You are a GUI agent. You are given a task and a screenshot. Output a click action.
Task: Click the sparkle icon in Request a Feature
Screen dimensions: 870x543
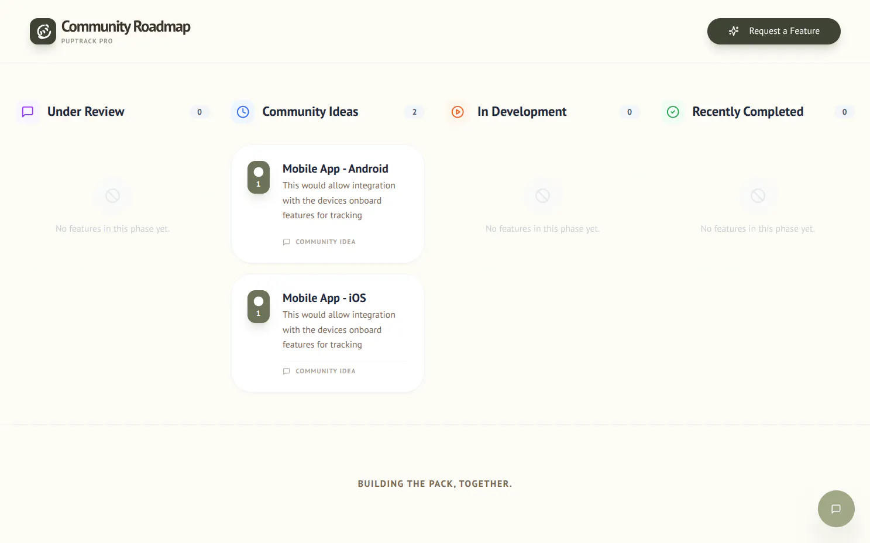pyautogui.click(x=734, y=31)
